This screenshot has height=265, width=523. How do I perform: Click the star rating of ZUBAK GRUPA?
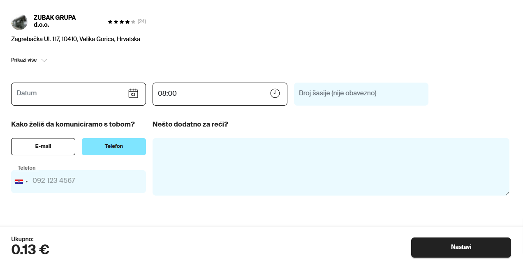coord(122,21)
